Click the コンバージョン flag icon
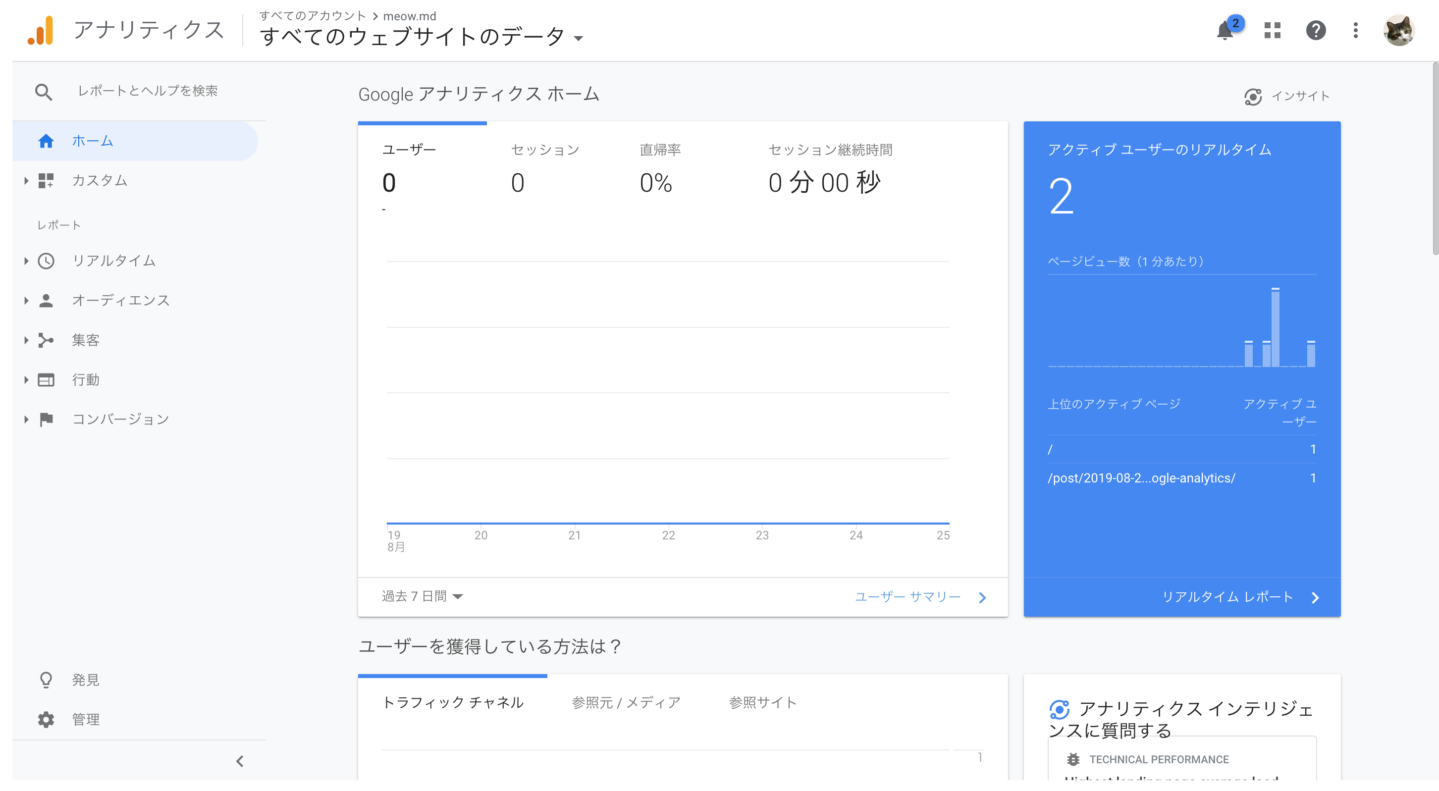This screenshot has width=1439, height=791. click(46, 420)
